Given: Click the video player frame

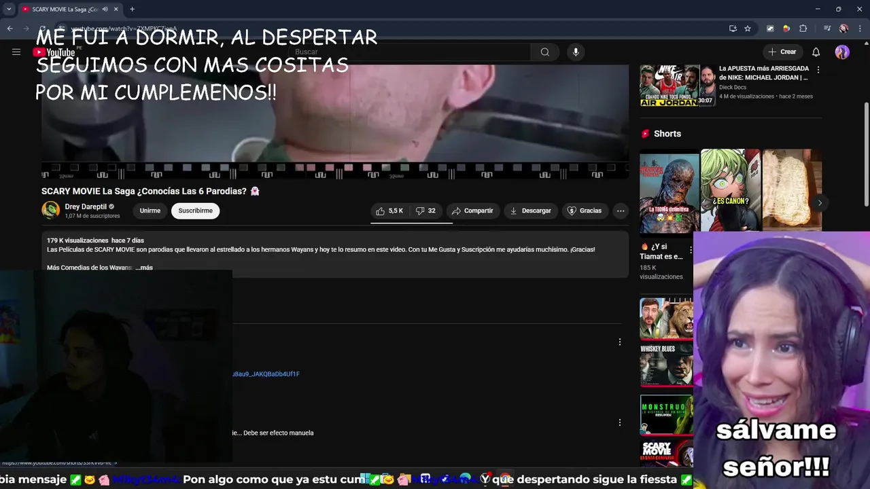Looking at the screenshot, I should tap(335, 121).
